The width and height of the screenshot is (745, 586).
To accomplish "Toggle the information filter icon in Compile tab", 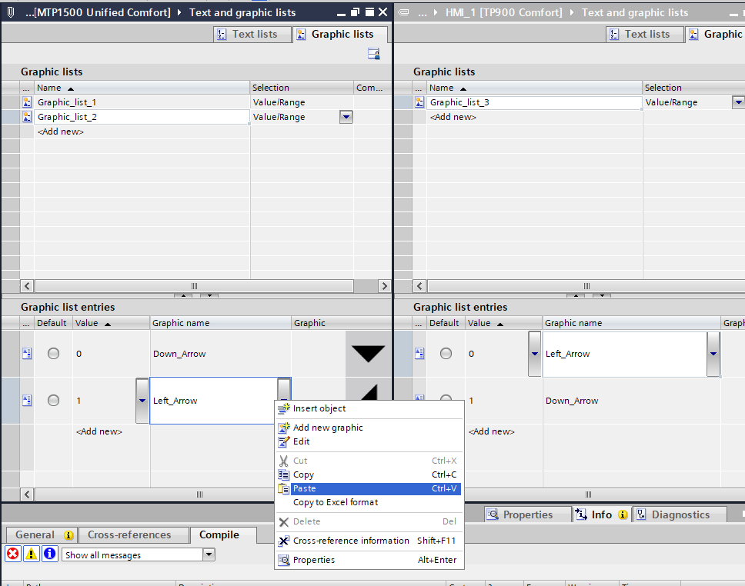I will tap(50, 554).
